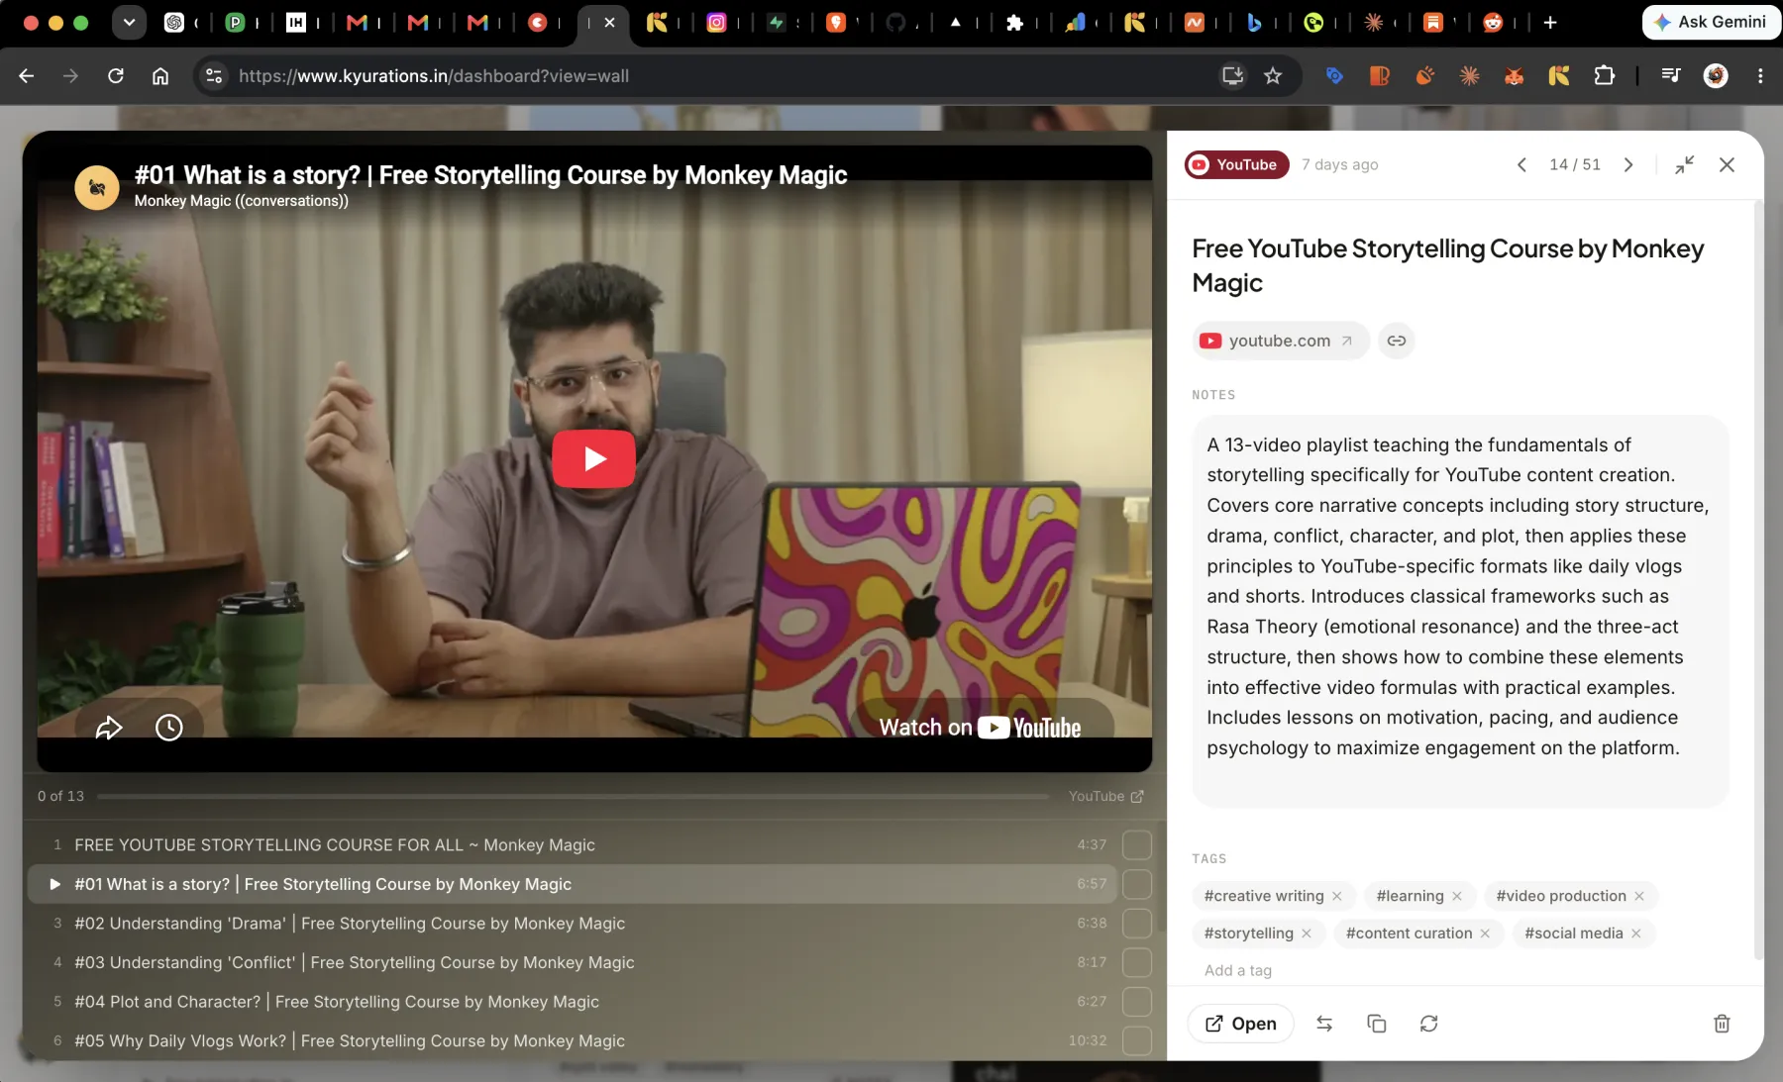
Task: Go to the next item with the right chevron
Action: coord(1628,164)
